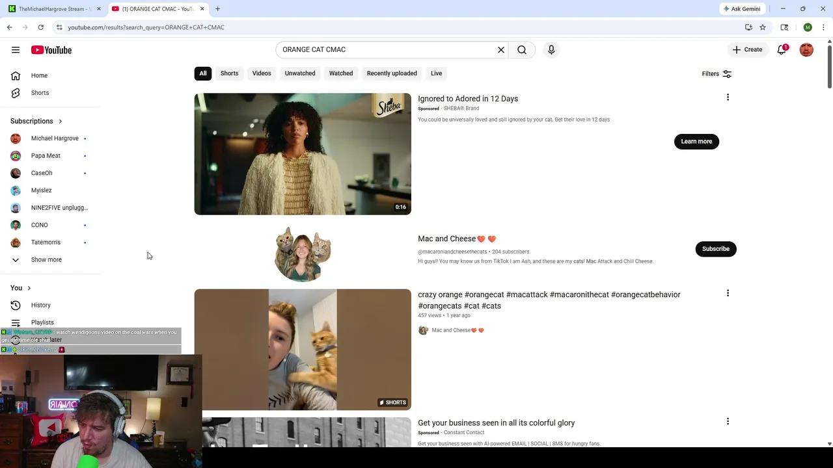Viewport: 833px width, 468px height.
Task: Open Ignored to Adored in 12 Days title
Action: [x=468, y=99]
